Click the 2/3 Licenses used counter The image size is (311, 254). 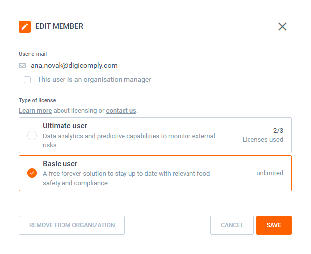coord(263,135)
